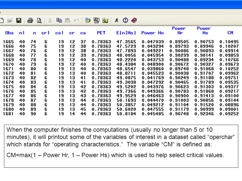Click the n1 column header
The height and width of the screenshot is (181, 242).
click(22, 33)
